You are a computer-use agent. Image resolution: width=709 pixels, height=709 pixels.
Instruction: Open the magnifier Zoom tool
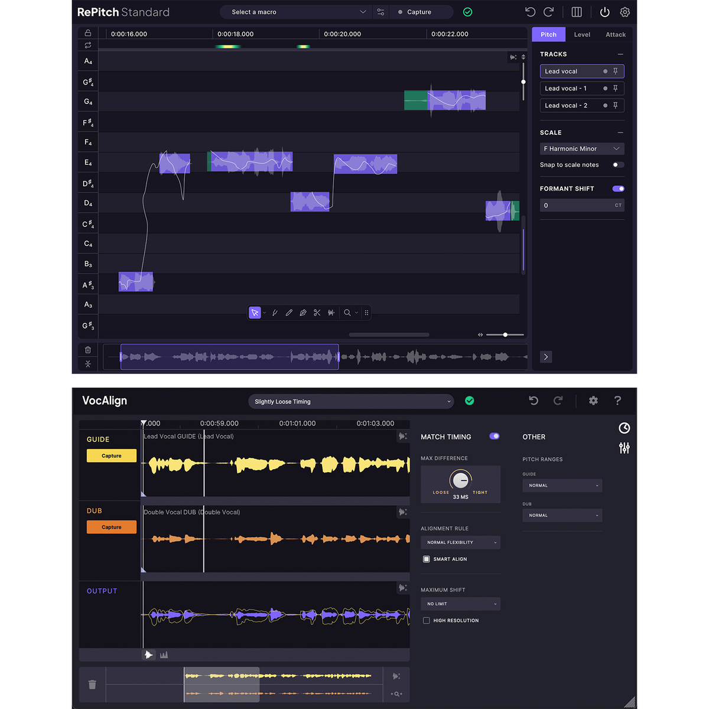click(348, 313)
